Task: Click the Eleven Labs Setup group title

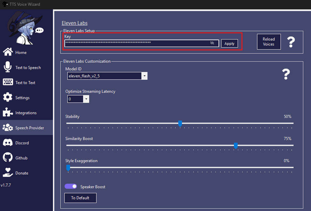Action: [79, 31]
